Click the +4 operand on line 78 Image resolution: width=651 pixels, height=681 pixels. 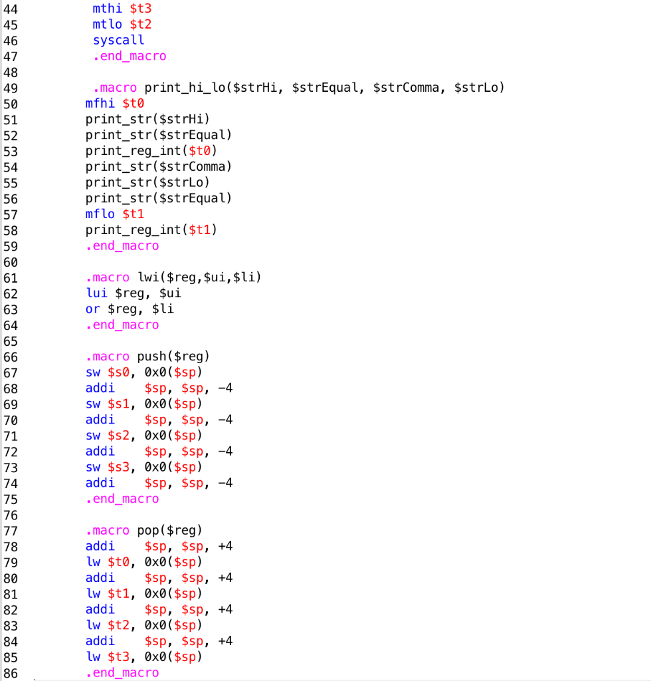point(226,546)
